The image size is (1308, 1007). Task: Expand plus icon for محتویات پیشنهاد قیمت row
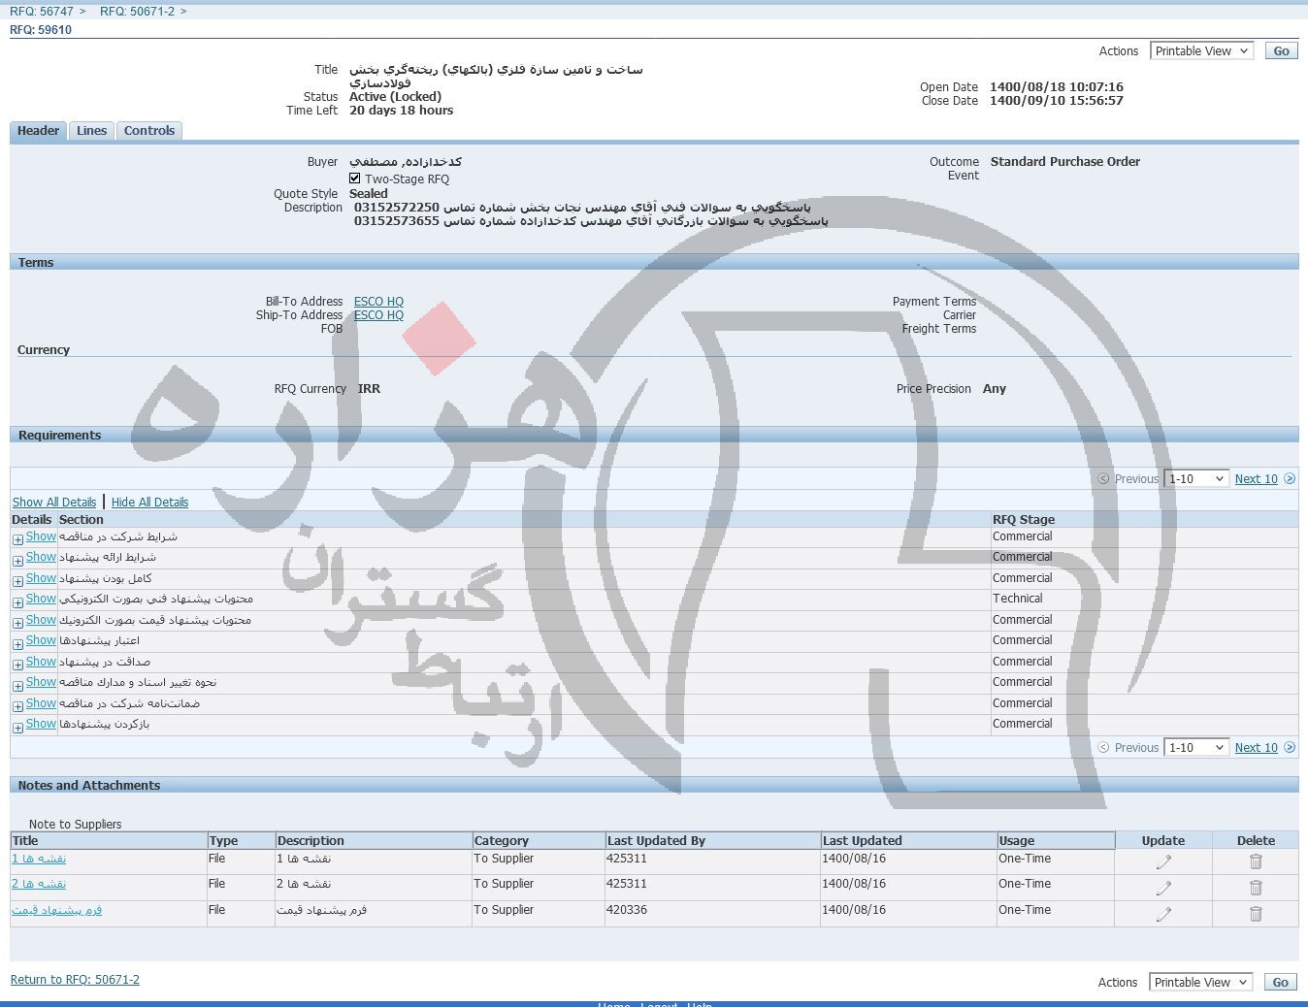point(17,623)
